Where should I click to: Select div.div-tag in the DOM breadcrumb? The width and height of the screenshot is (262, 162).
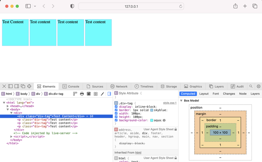coord(54,94)
